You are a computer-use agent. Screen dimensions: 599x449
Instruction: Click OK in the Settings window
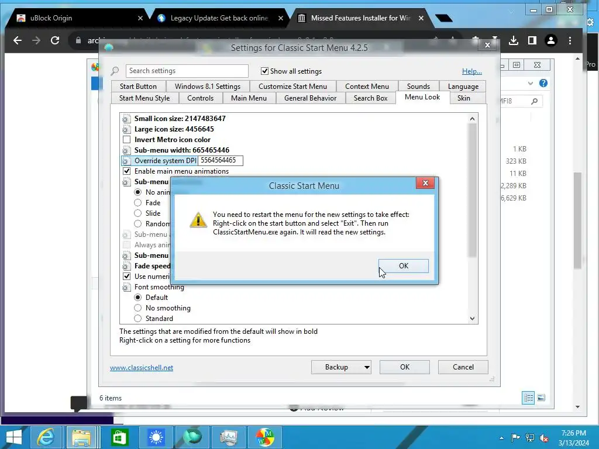405,367
